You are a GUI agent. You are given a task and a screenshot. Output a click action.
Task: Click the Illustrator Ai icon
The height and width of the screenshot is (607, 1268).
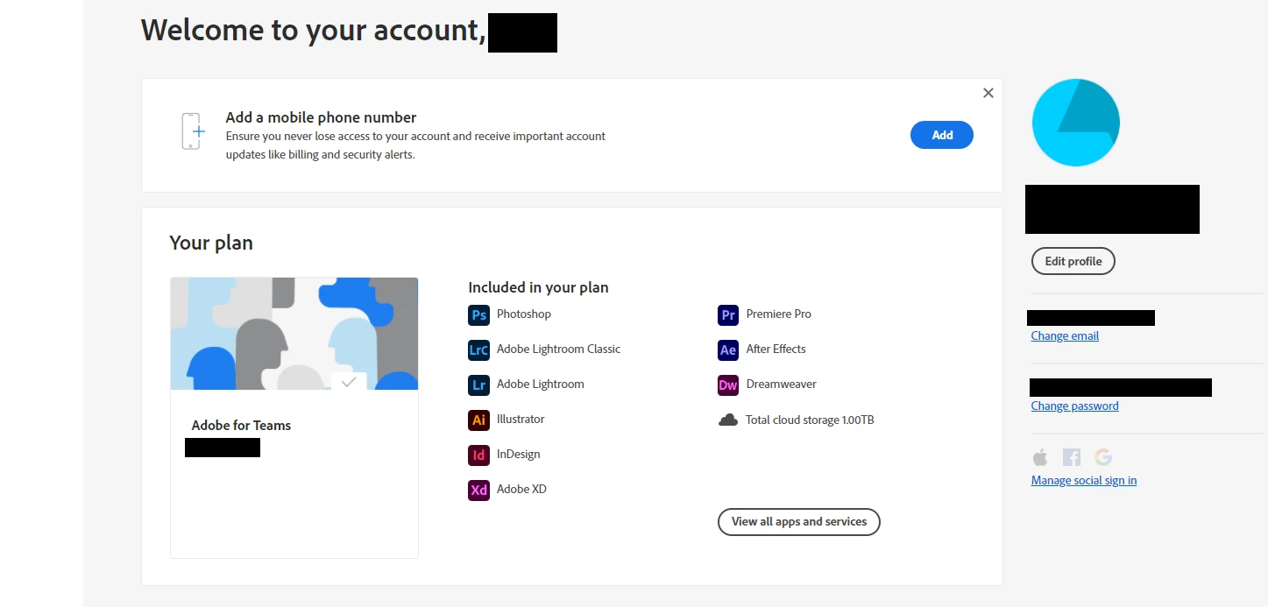pos(478,420)
